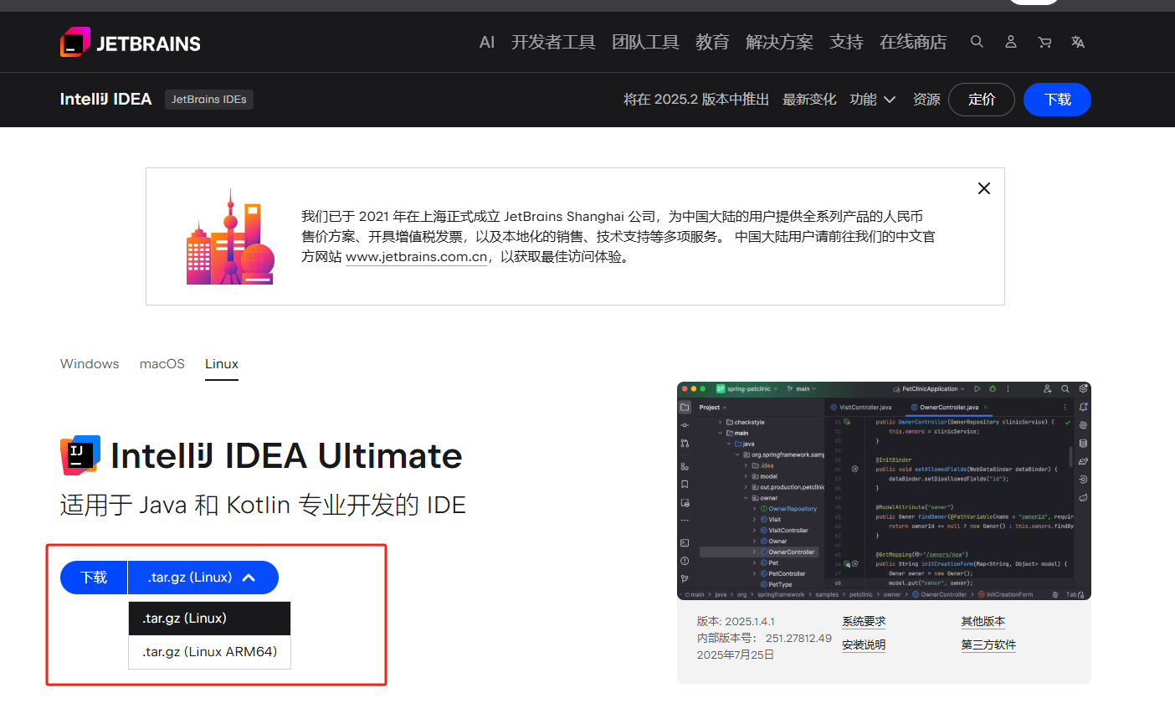The image size is (1175, 719).
Task: Click the IntelliJ IDEA Ultimate product logo
Action: click(x=80, y=455)
